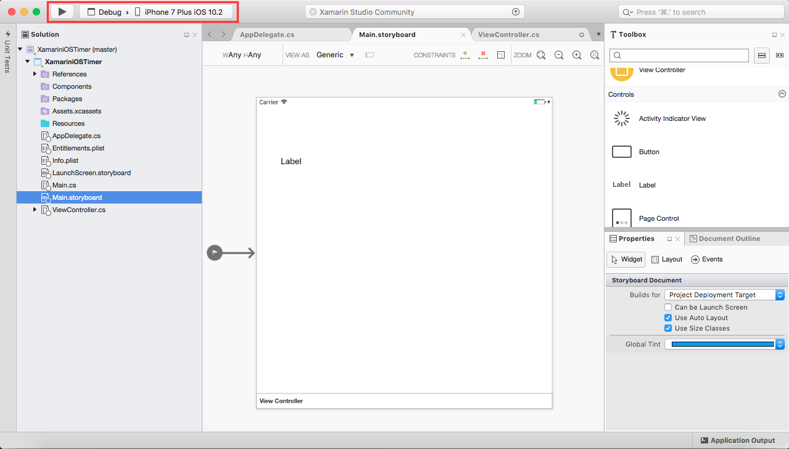789x449 pixels.
Task: Enable the Can be Launch Screen checkbox
Action: (x=668, y=307)
